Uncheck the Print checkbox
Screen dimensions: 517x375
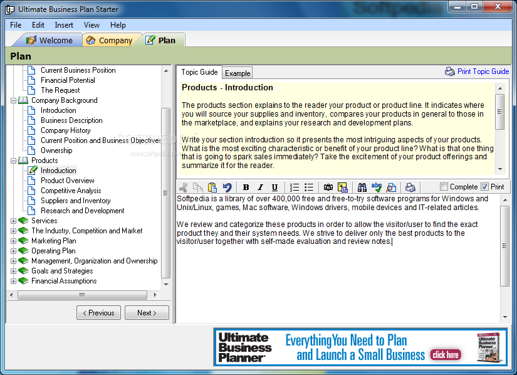click(484, 187)
